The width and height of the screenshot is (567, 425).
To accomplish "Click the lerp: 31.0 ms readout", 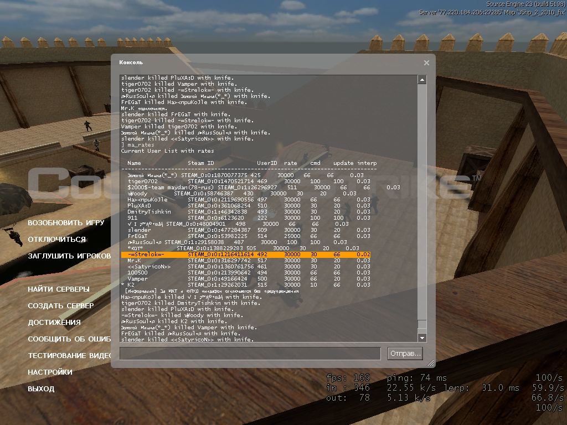I will click(x=481, y=388).
